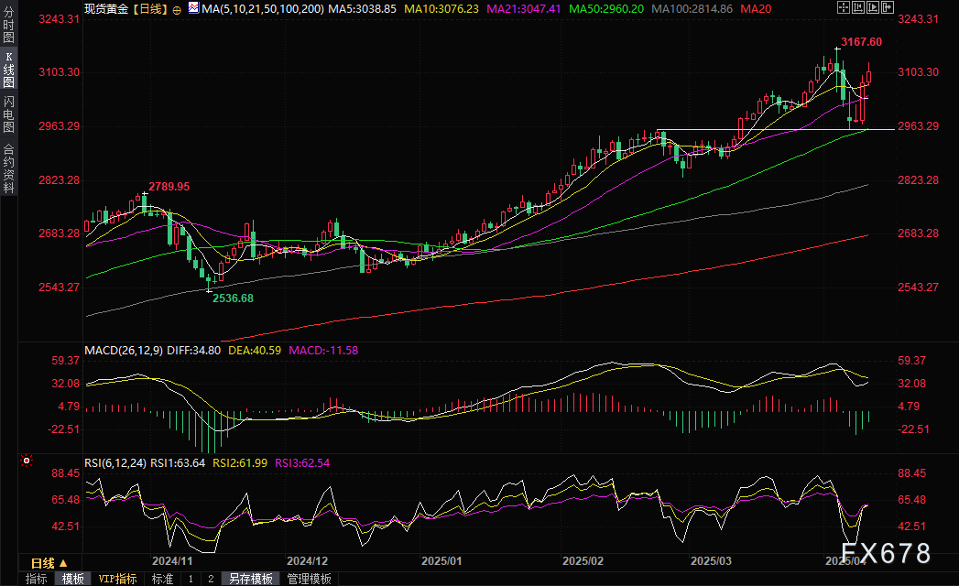Click the 另存模板 button
The height and width of the screenshot is (586, 959).
pyautogui.click(x=251, y=579)
